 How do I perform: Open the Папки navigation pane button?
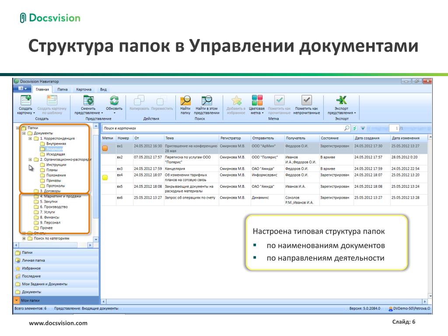pos(56,252)
